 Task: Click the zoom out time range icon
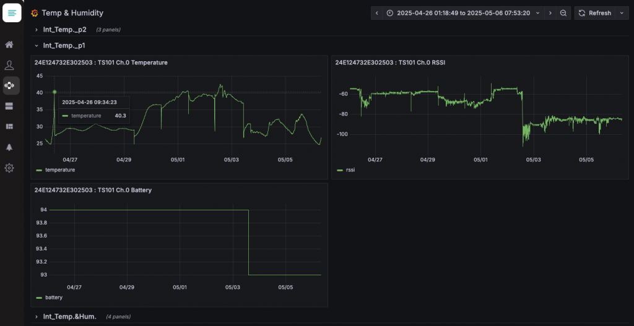pyautogui.click(x=563, y=13)
